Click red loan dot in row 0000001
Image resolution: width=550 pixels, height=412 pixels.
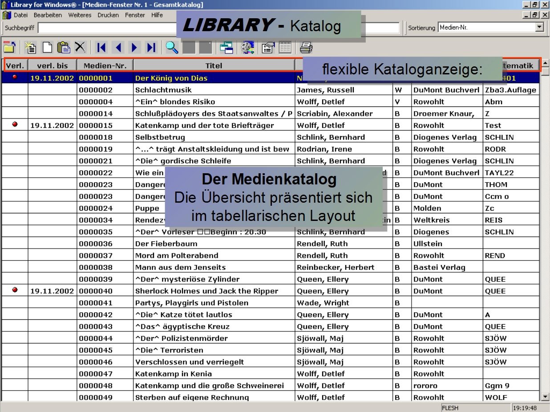(x=15, y=77)
